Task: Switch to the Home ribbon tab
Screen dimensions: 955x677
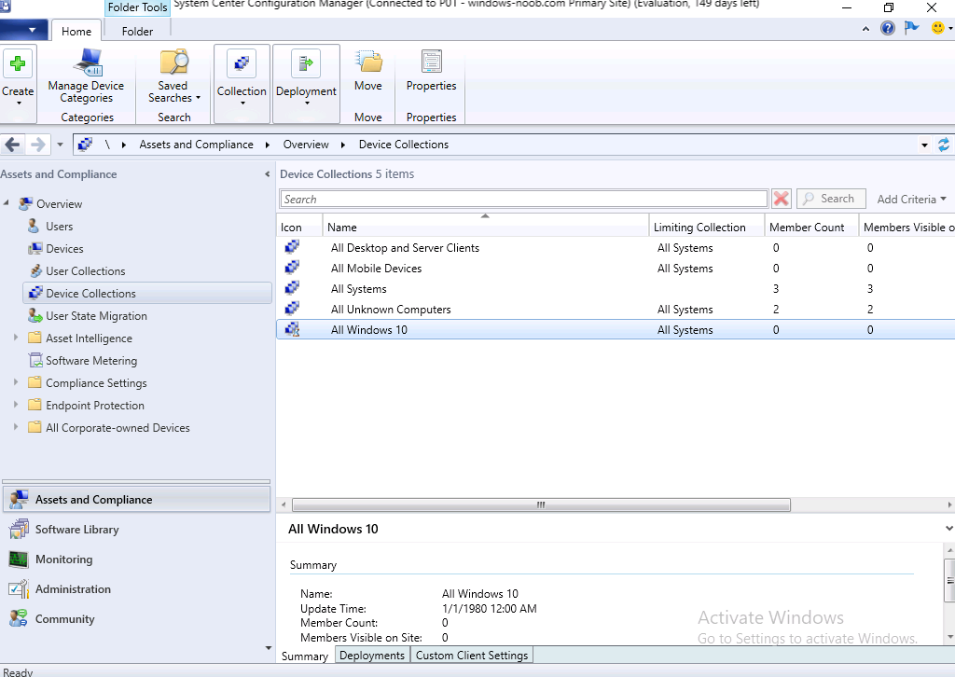Action: pyautogui.click(x=76, y=31)
